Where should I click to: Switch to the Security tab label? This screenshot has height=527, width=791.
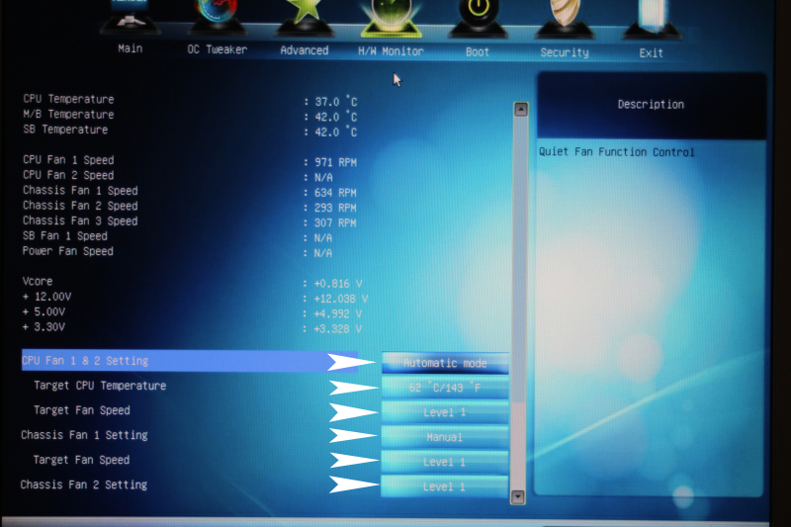pyautogui.click(x=565, y=52)
